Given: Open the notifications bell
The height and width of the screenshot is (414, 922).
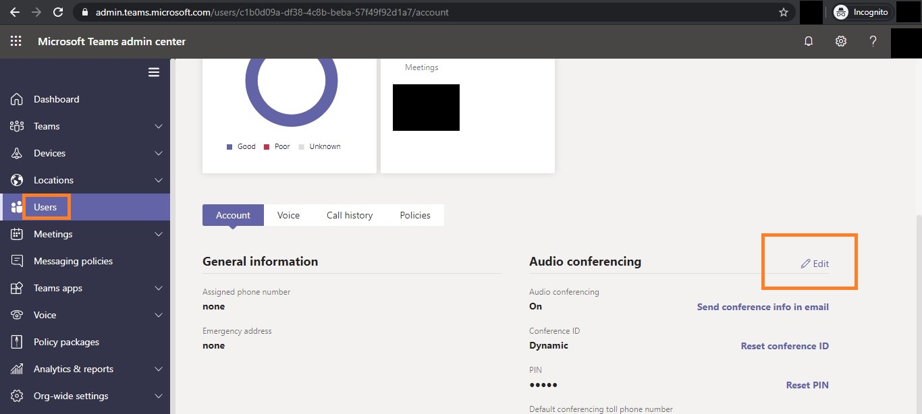Looking at the screenshot, I should (x=809, y=41).
